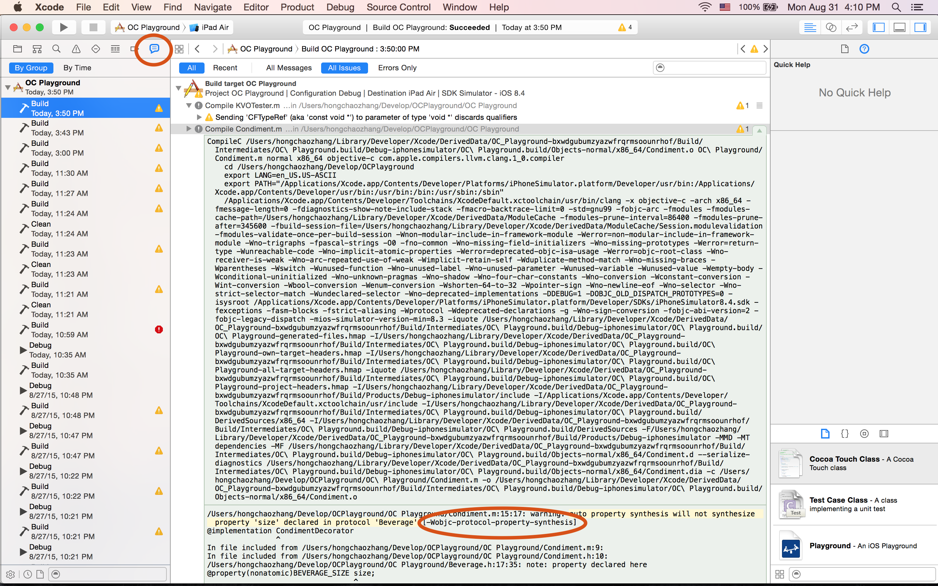Screen dimensions: 938x586
Task: Collapse the OC Playground report group
Action: [x=8, y=87]
